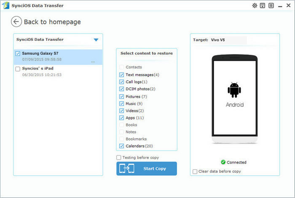Viewport: 295px width, 198px height.
Task: Click the back arrow circle icon
Action: coord(16,21)
